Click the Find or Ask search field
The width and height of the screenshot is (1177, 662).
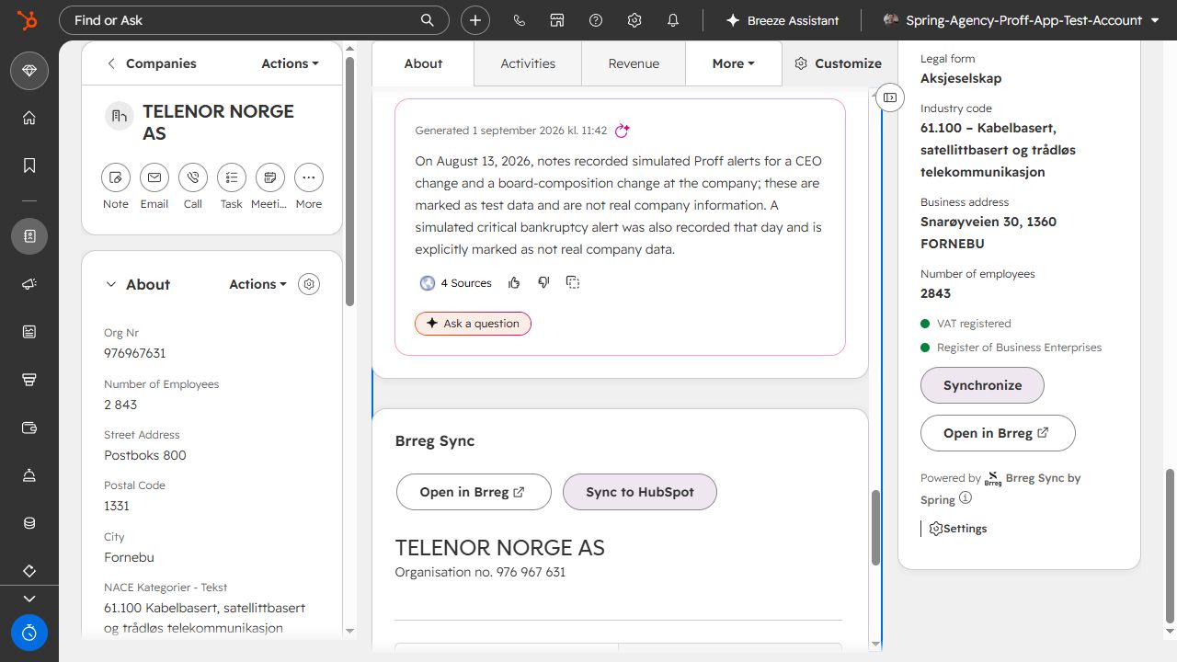point(254,20)
